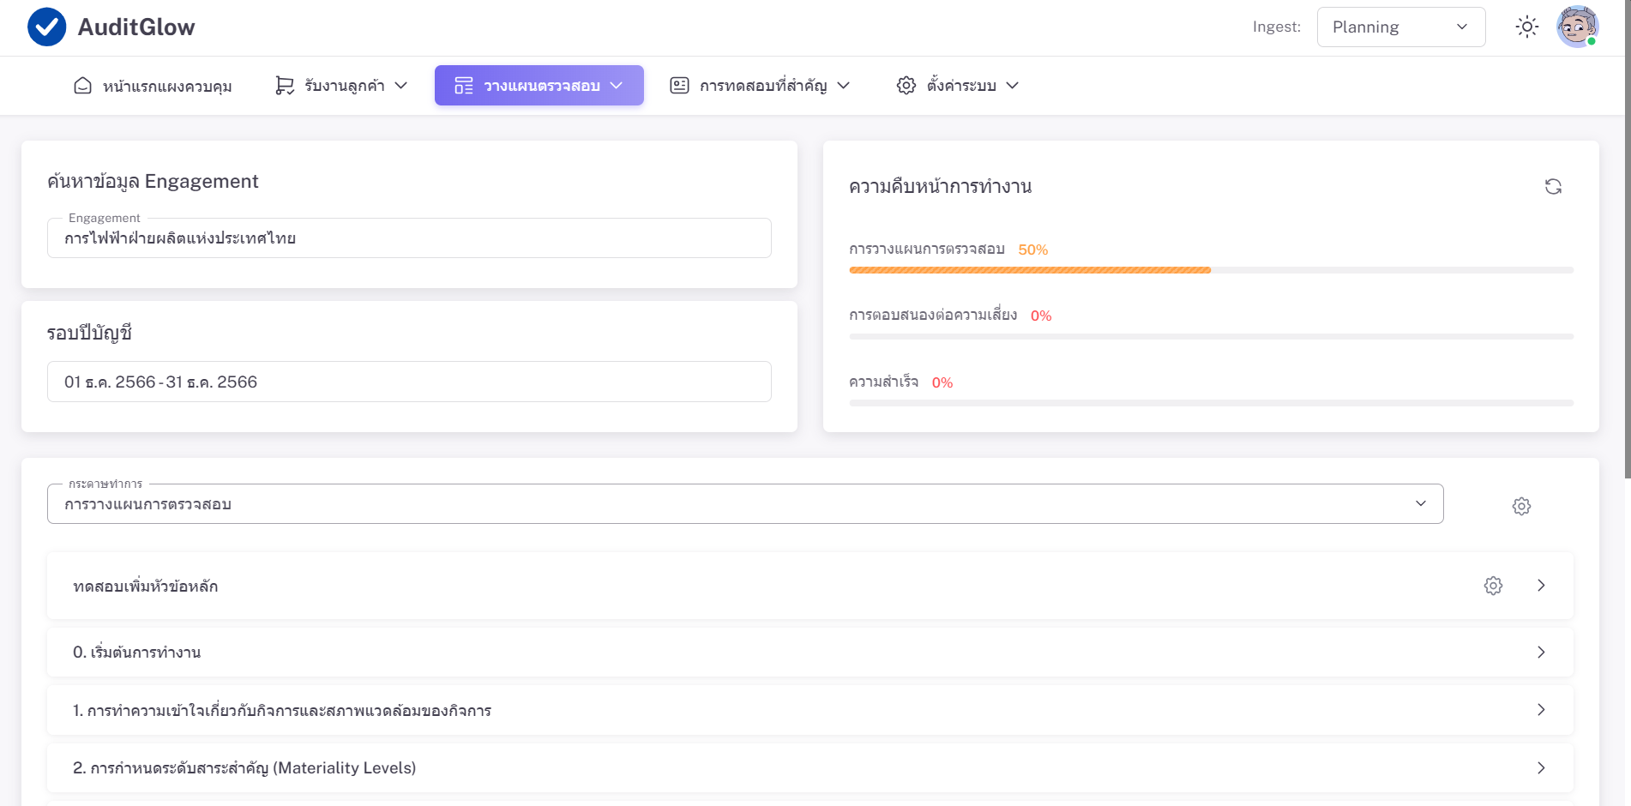The image size is (1631, 806).
Task: Toggle the light/dark theme sun icon
Action: coord(1526,27)
